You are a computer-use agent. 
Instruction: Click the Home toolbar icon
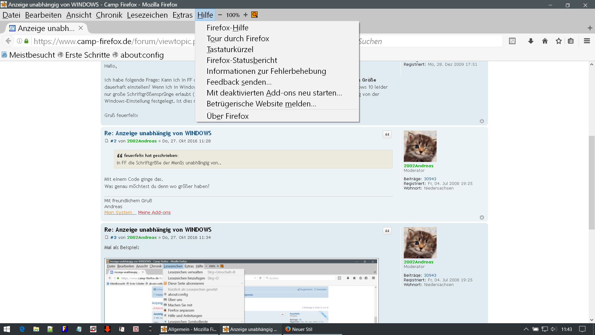[x=545, y=41]
